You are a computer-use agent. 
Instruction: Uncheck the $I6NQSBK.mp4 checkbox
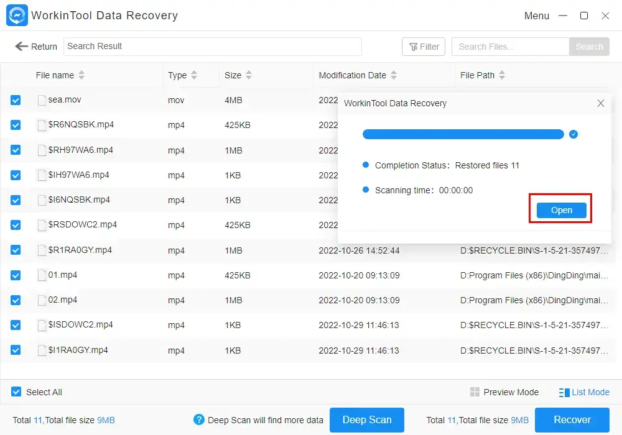pos(16,200)
